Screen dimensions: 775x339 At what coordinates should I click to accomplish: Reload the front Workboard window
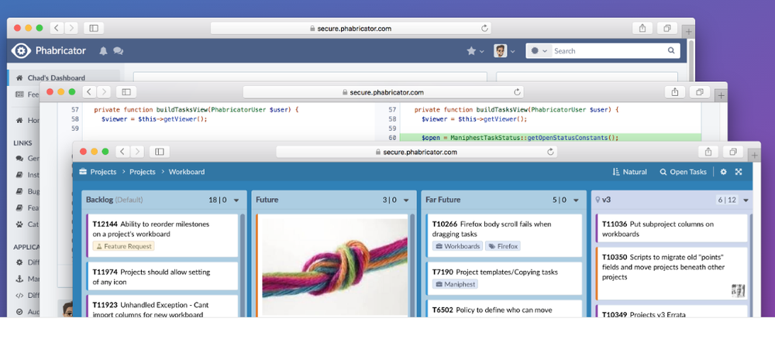(x=550, y=152)
